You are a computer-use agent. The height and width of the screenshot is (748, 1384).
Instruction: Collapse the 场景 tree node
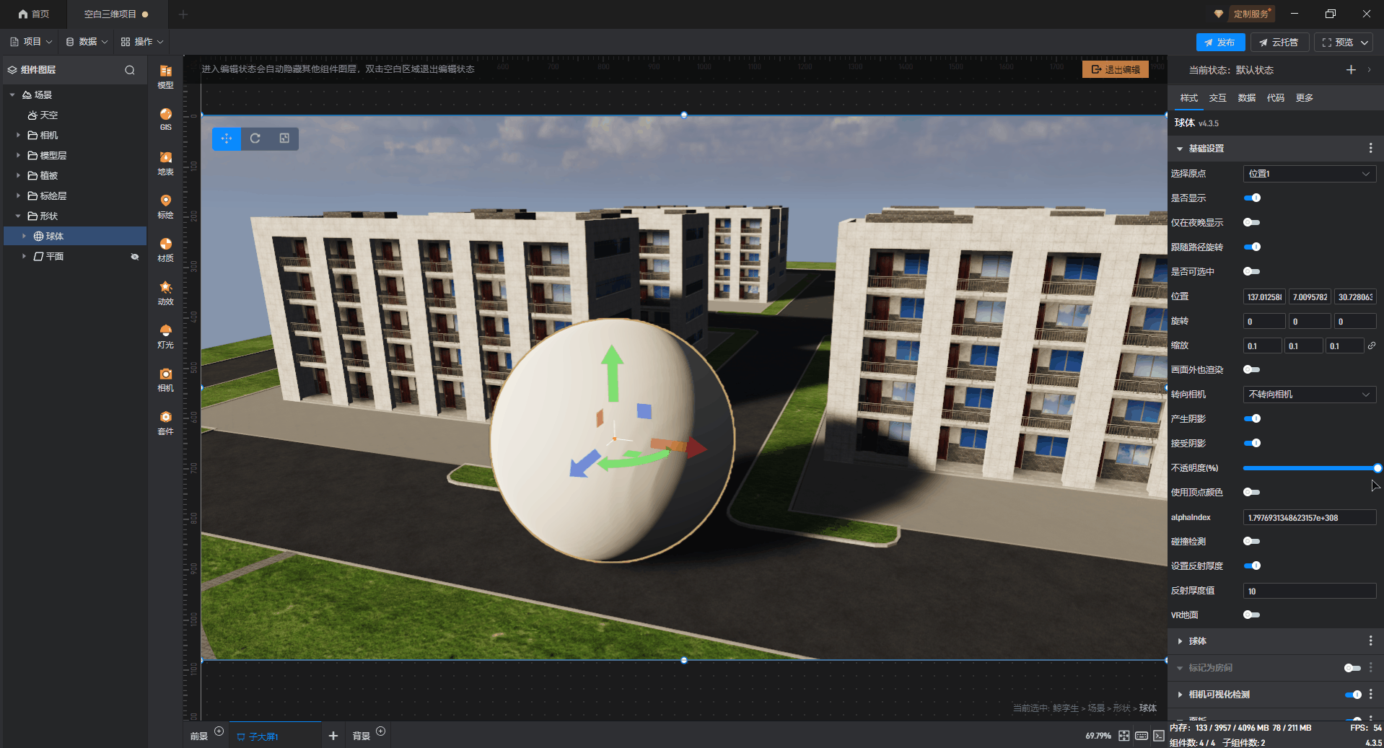point(12,94)
